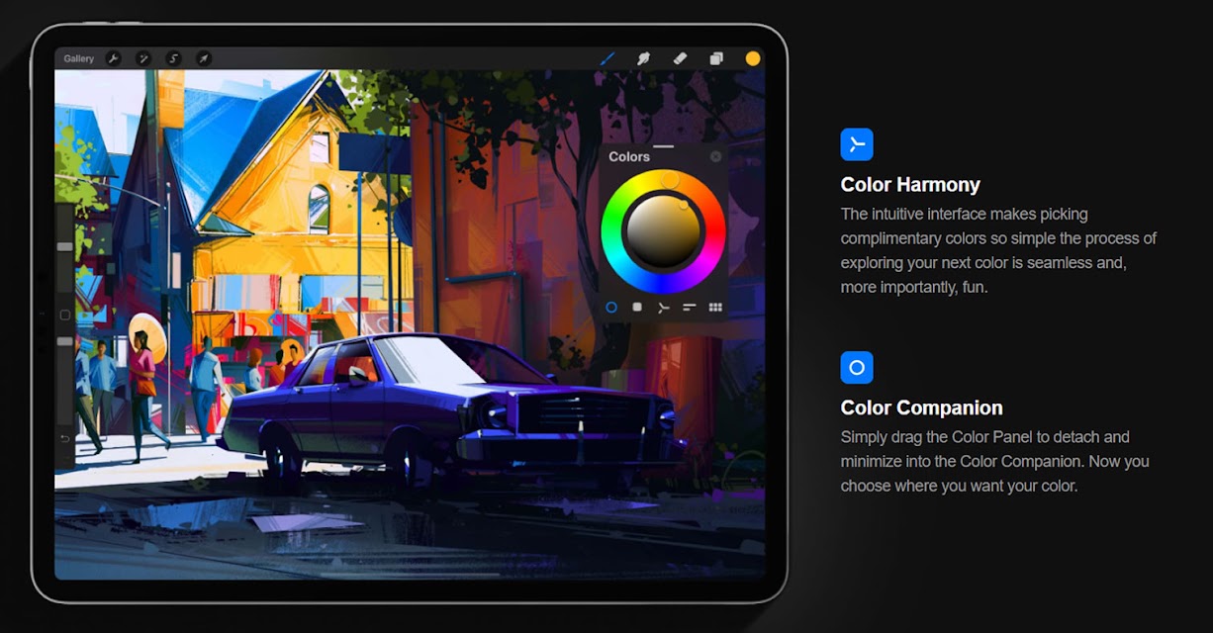This screenshot has width=1213, height=633.
Task: Open the Layers panel icon
Action: [716, 58]
